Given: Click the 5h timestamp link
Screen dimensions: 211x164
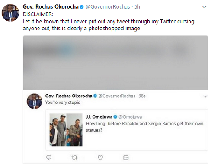Looking at the screenshot, I should 137,7.
